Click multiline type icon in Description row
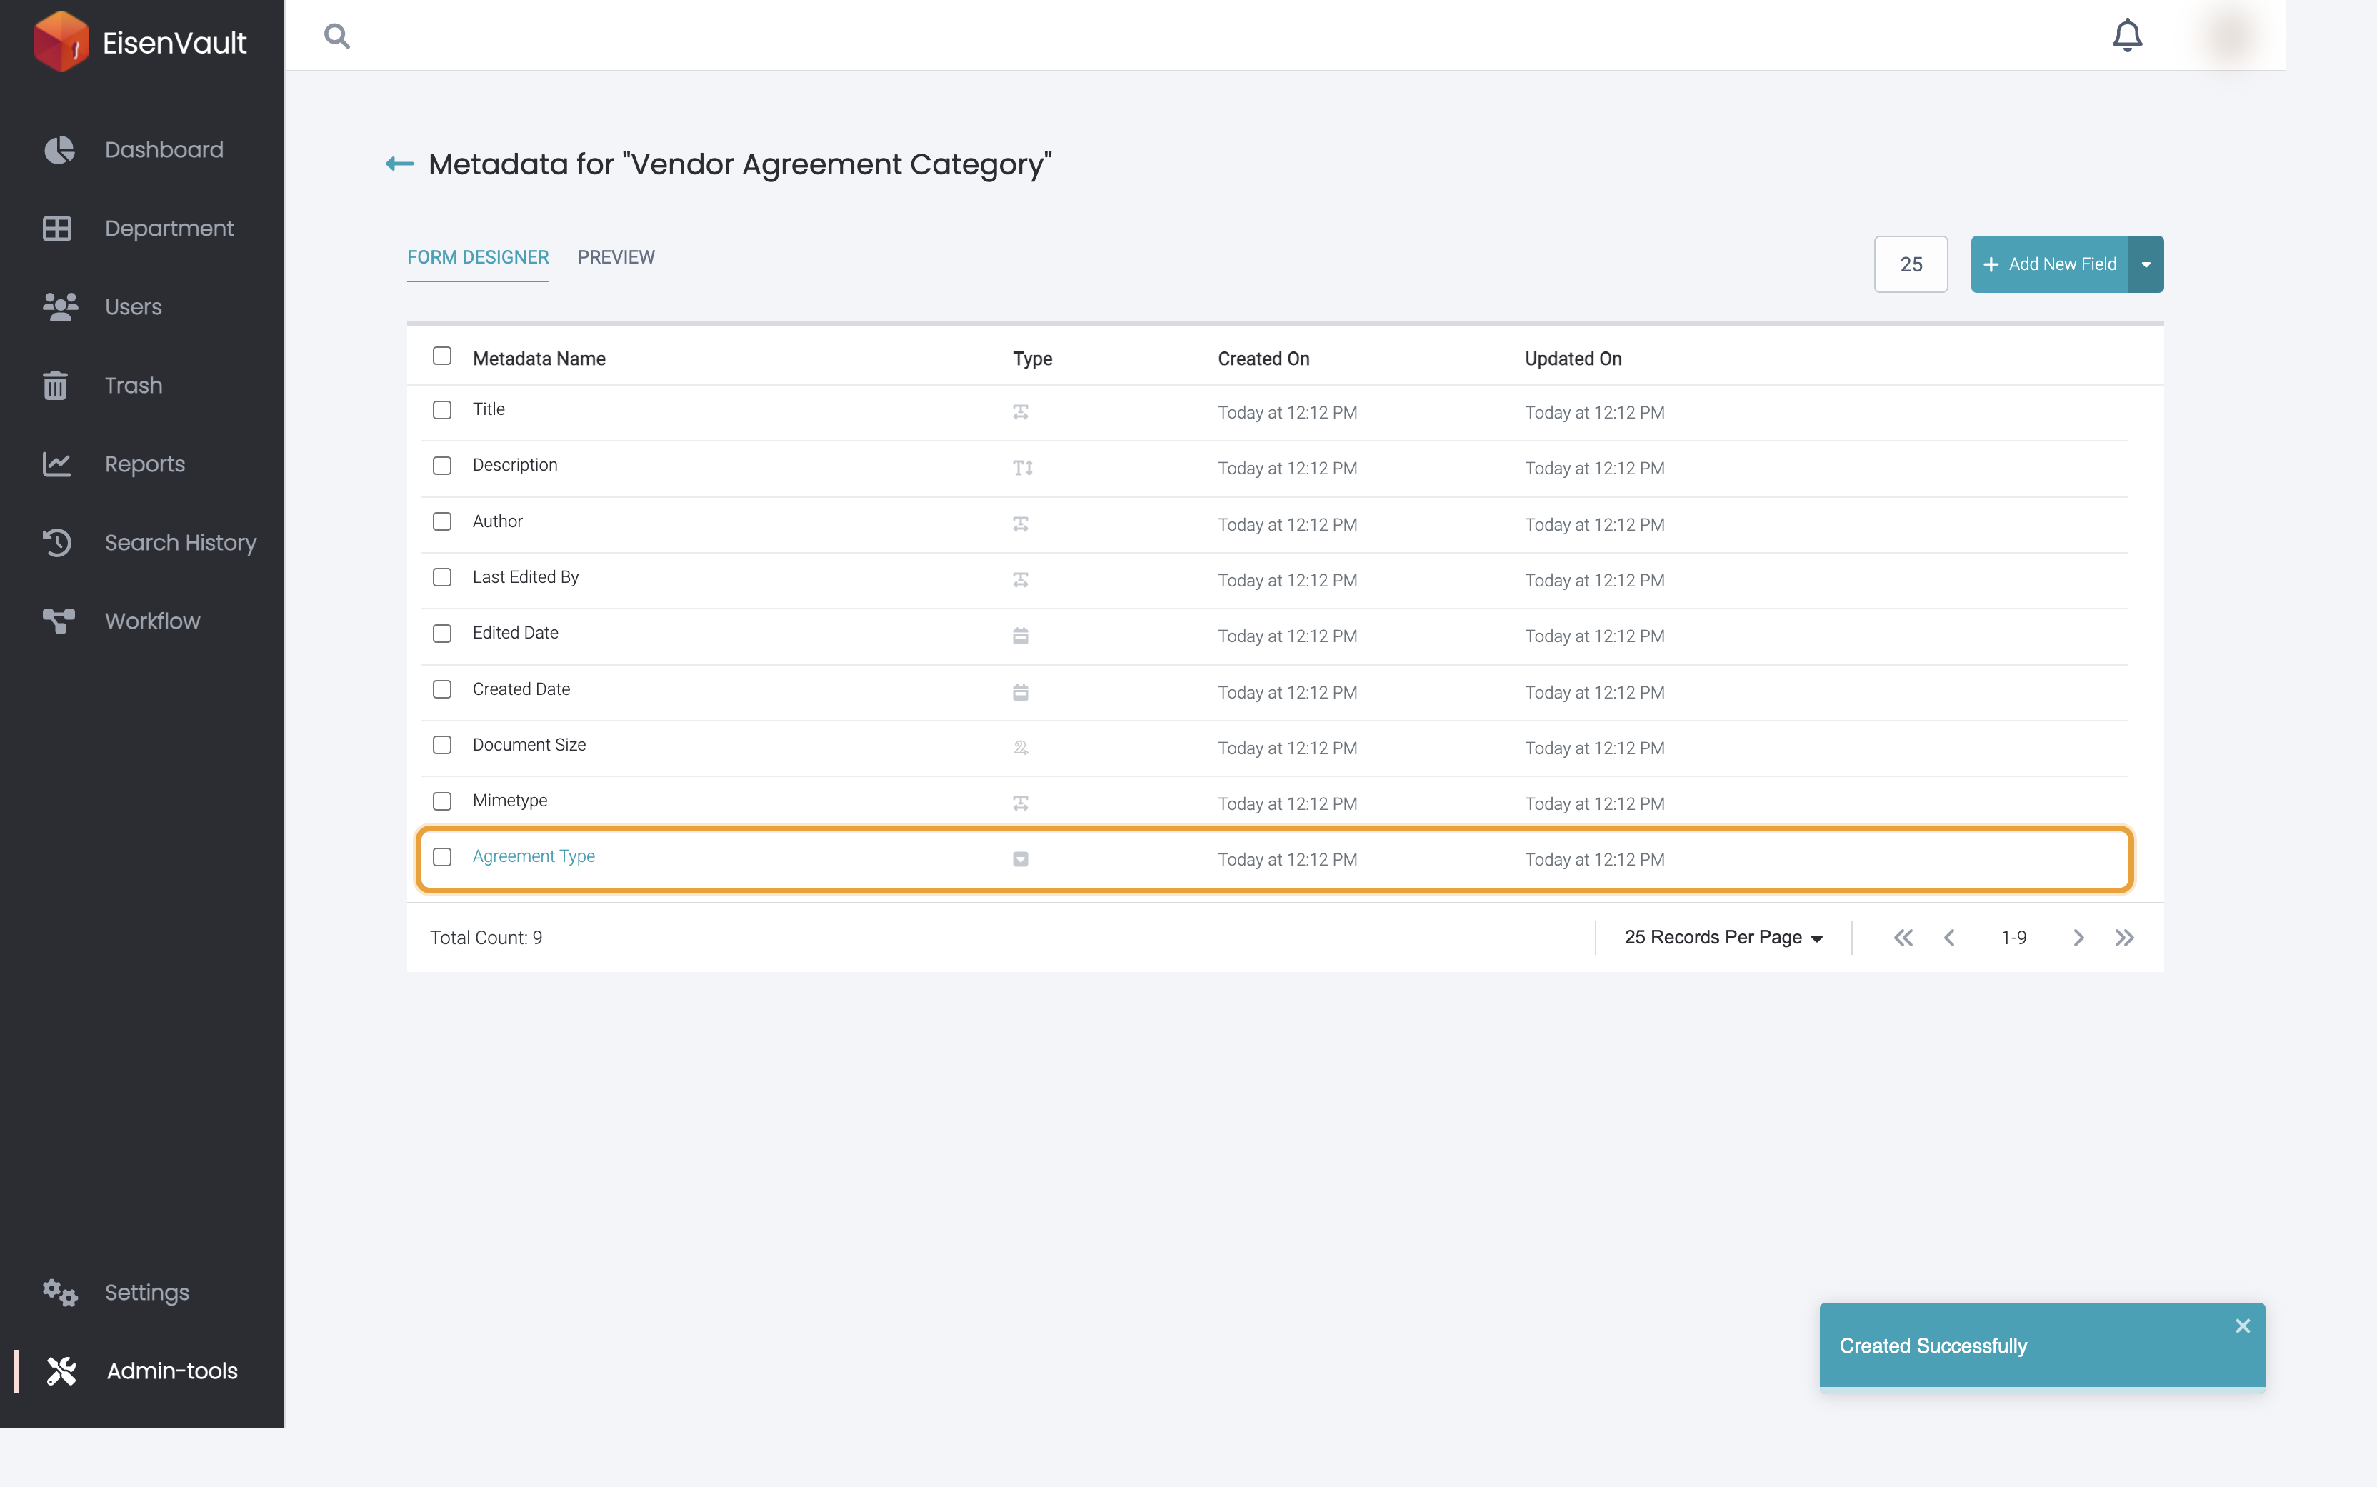This screenshot has width=2377, height=1487. tap(1023, 468)
